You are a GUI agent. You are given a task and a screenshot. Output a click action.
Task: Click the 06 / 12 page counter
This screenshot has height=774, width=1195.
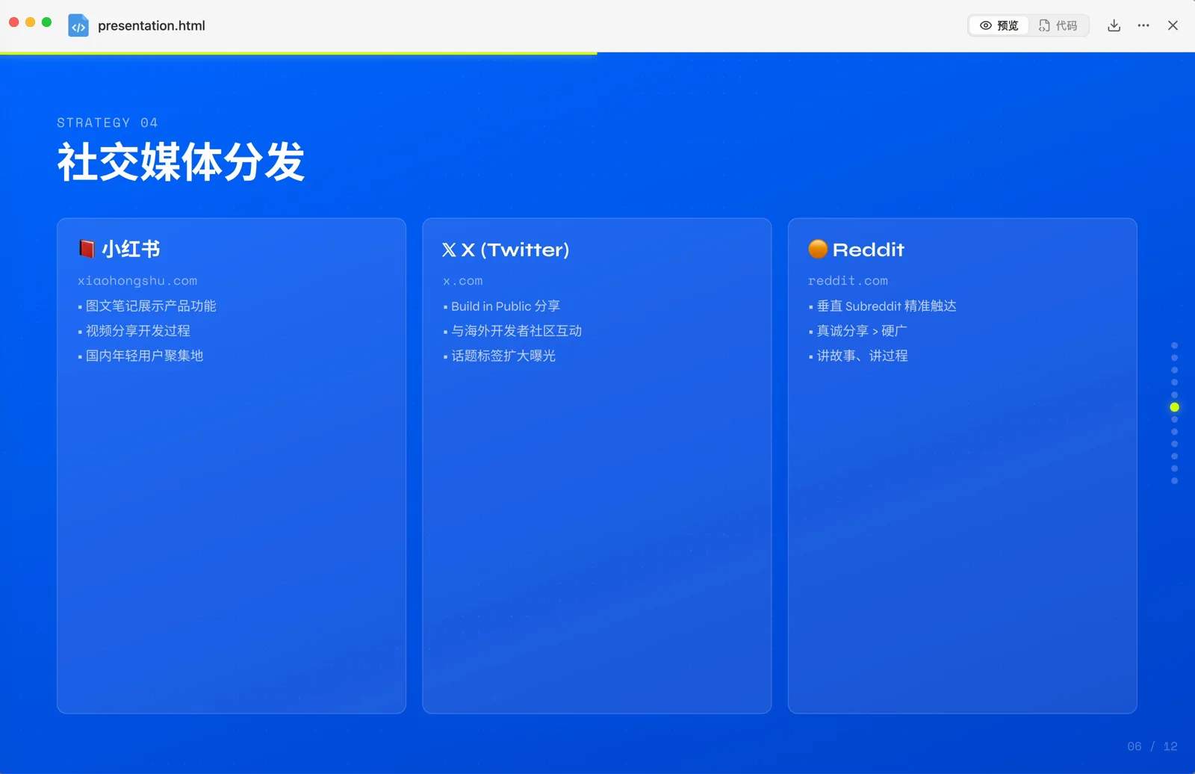[1152, 746]
